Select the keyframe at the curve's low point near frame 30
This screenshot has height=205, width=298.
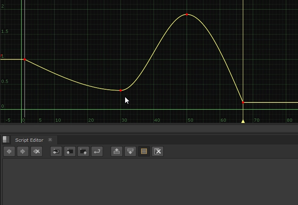pos(121,90)
